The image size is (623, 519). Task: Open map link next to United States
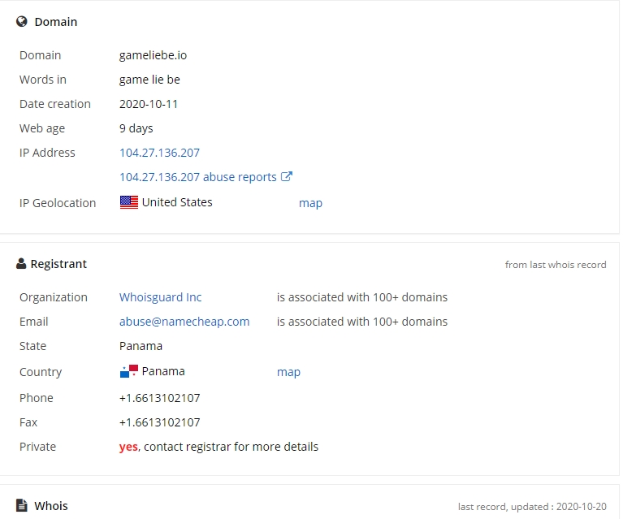pos(310,203)
